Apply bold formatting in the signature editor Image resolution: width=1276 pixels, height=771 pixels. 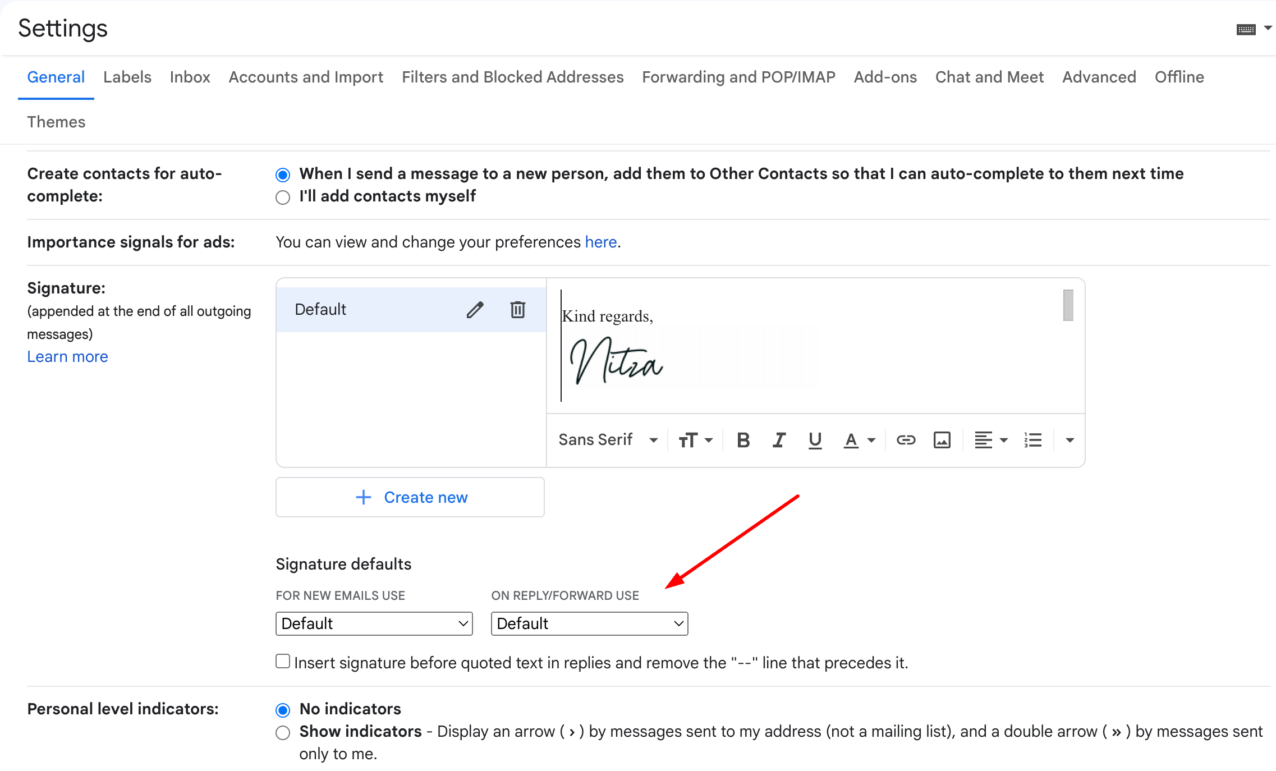[x=743, y=440]
